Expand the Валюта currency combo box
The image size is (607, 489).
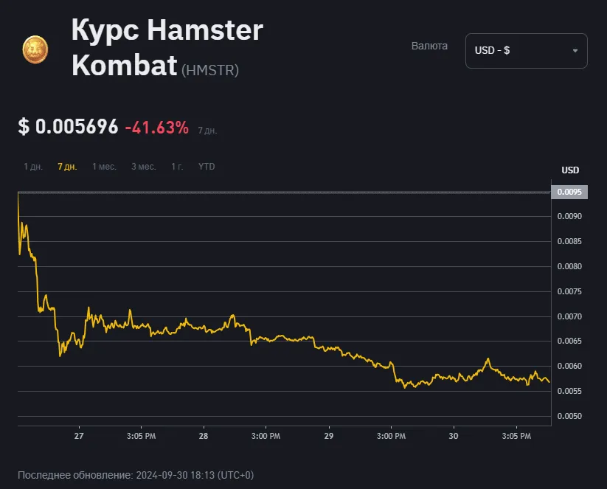coord(526,51)
